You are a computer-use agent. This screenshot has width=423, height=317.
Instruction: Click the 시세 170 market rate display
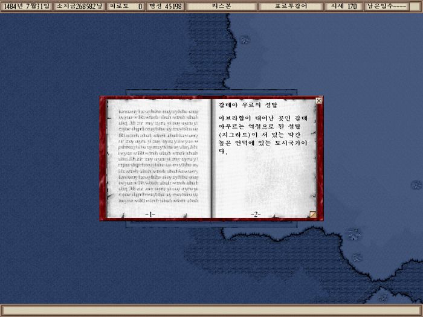[x=344, y=6]
